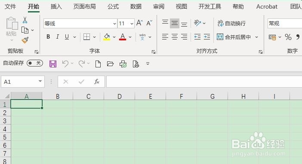Click the text Orientation icon

[197, 23]
